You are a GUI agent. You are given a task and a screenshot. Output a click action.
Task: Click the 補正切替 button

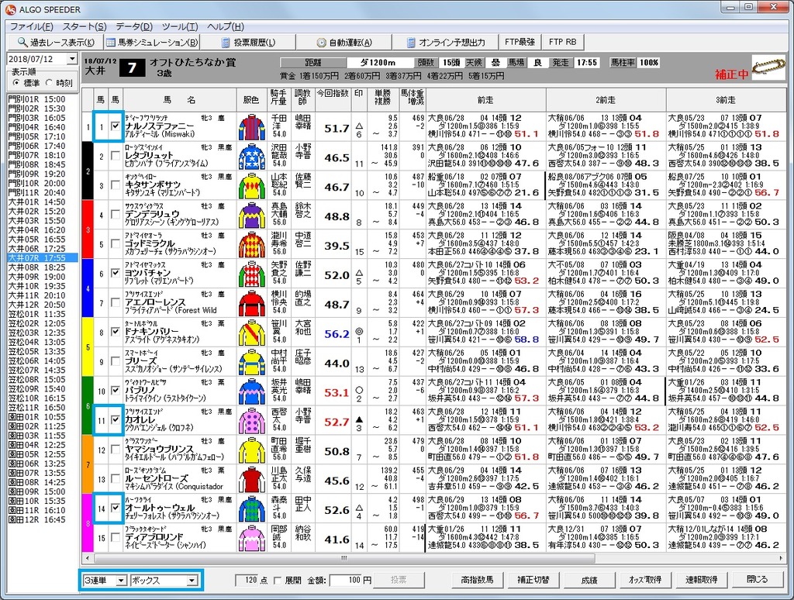click(533, 580)
